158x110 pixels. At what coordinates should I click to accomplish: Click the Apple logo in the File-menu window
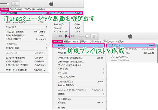tap(130, 36)
